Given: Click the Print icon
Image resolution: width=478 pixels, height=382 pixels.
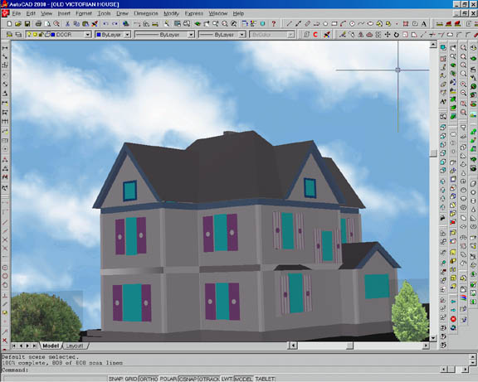Looking at the screenshot, I should 38,24.
